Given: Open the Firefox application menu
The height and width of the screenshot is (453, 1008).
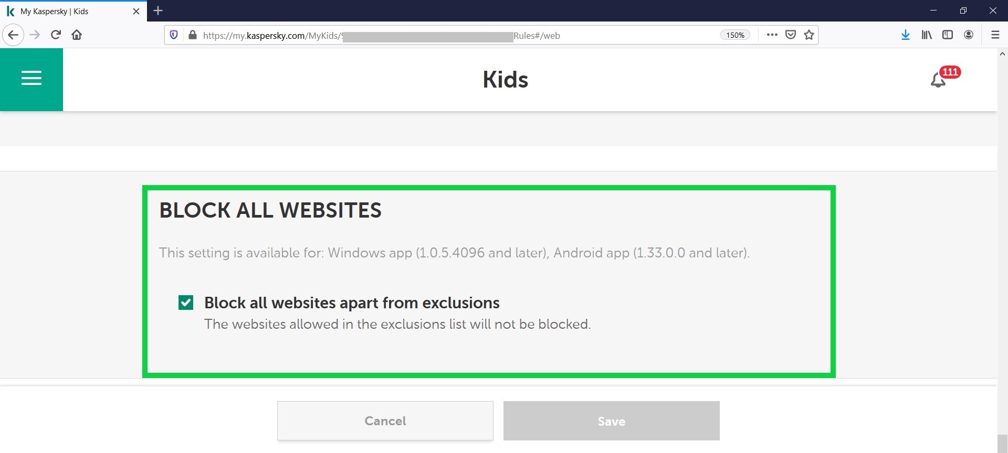Looking at the screenshot, I should point(995,35).
